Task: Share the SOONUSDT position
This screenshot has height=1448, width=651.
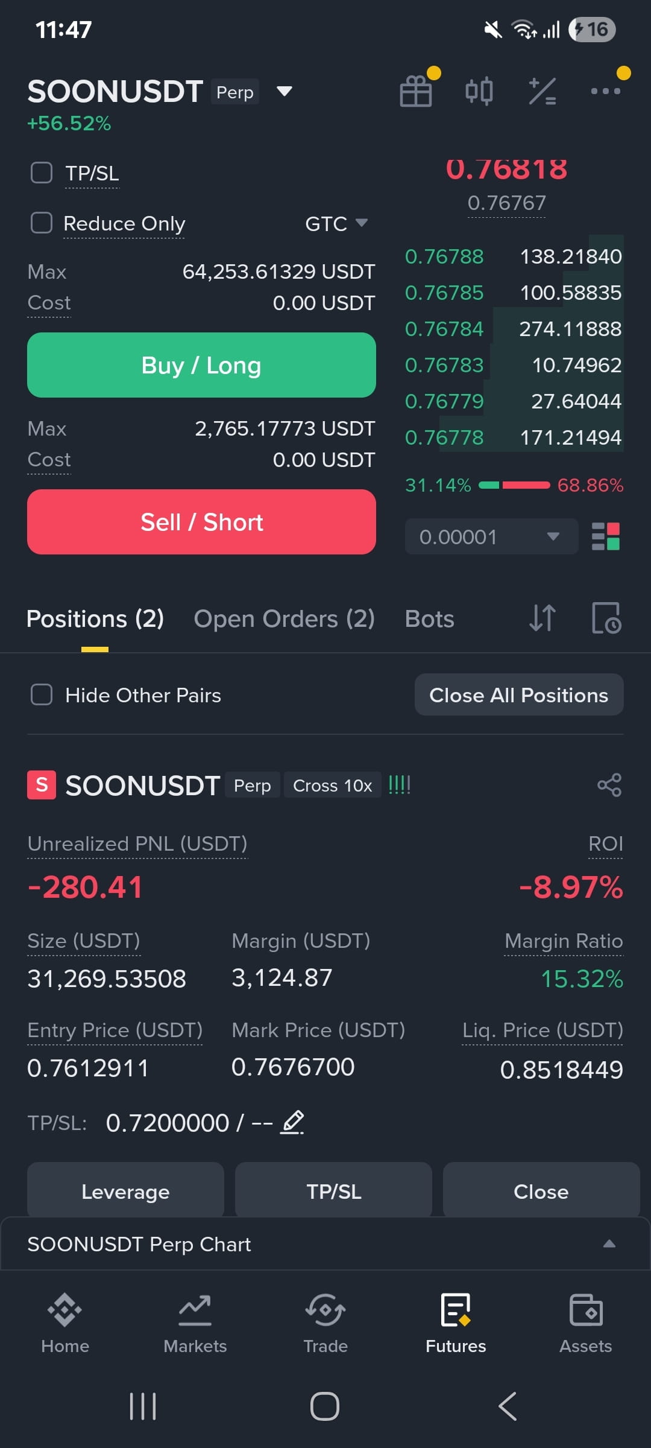Action: click(x=609, y=785)
